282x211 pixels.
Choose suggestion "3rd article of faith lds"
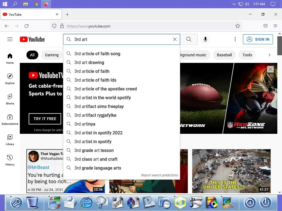pyautogui.click(x=121, y=80)
